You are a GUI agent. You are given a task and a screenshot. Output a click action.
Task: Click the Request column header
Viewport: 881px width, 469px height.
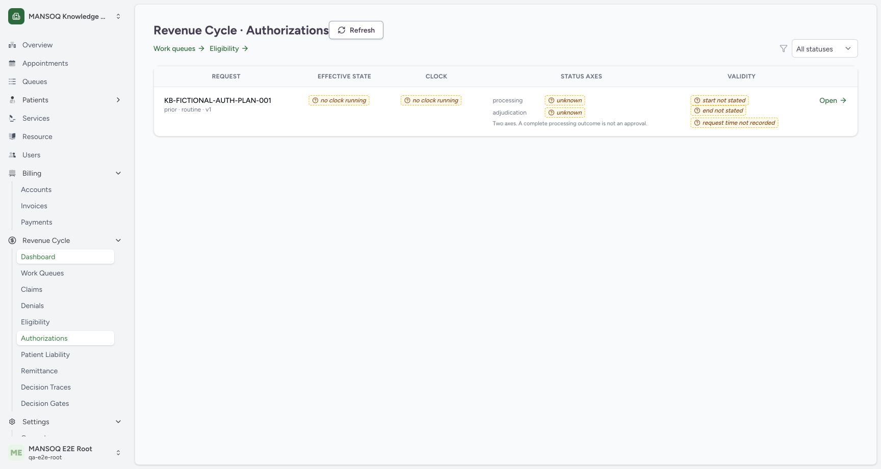[x=226, y=76]
